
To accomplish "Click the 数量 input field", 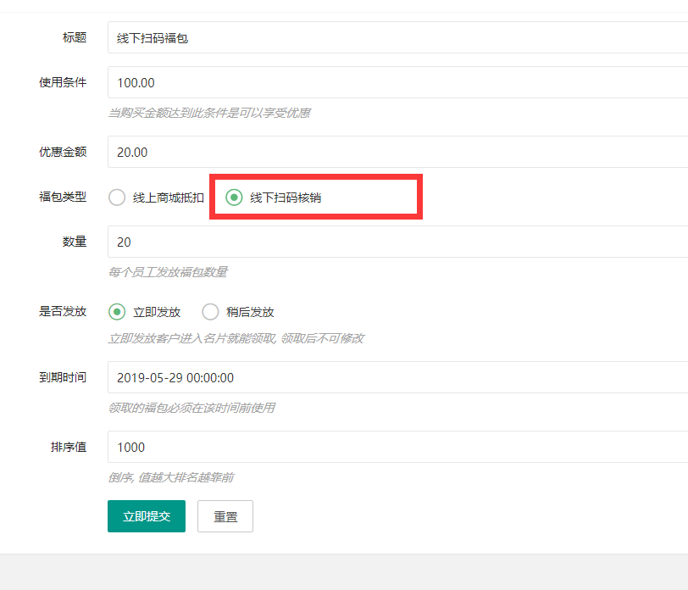I will [397, 242].
